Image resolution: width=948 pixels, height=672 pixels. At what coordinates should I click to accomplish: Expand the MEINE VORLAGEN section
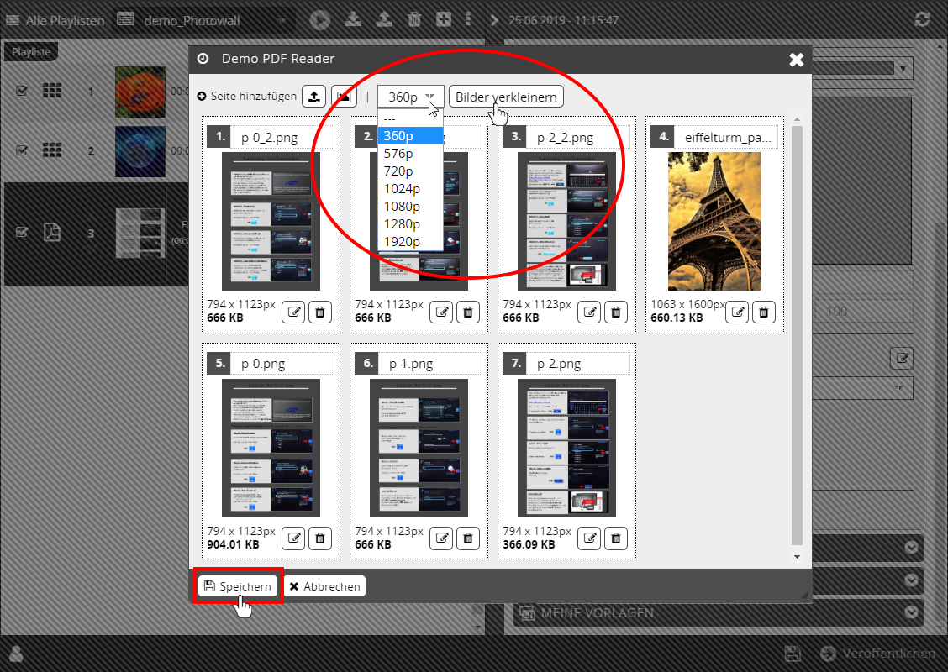click(x=913, y=612)
